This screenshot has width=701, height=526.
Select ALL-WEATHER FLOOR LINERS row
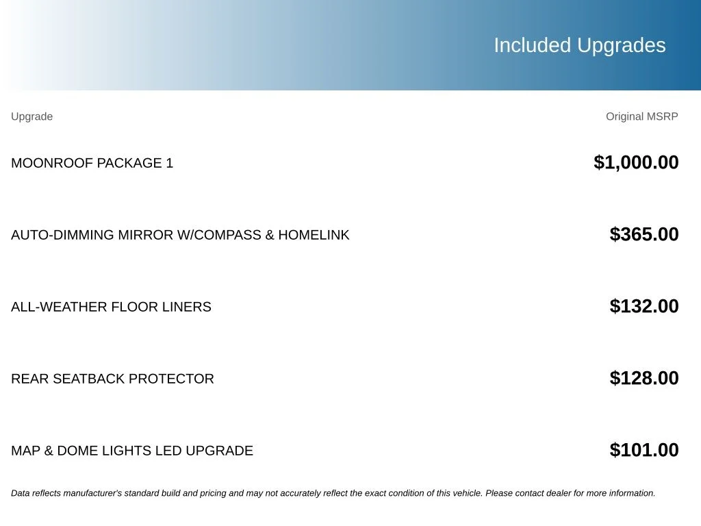pos(350,306)
